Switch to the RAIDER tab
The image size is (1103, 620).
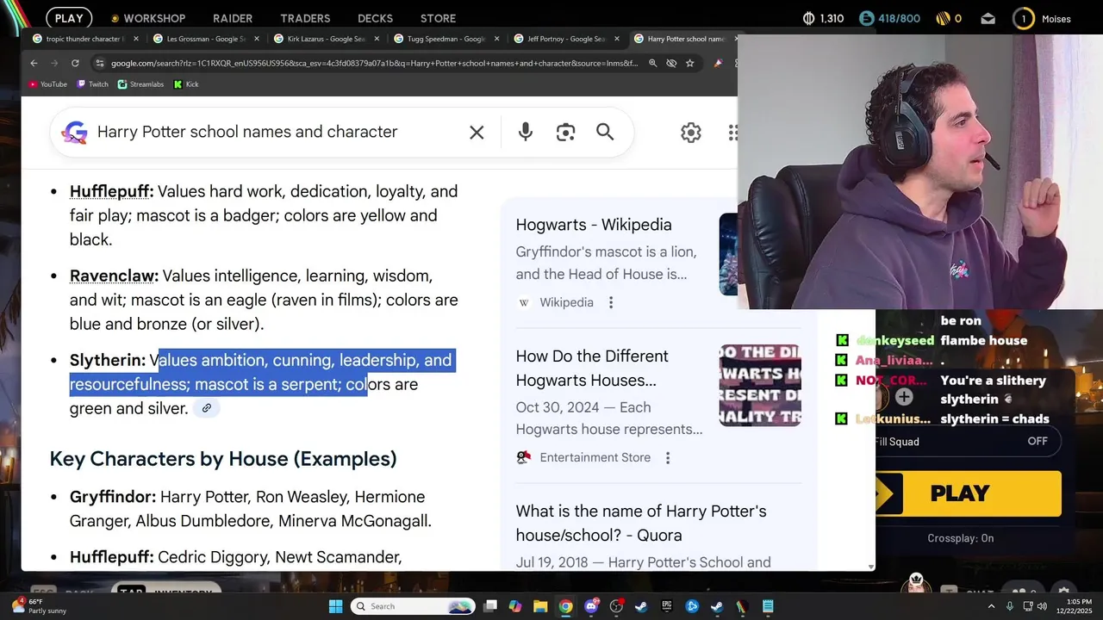[x=233, y=18]
